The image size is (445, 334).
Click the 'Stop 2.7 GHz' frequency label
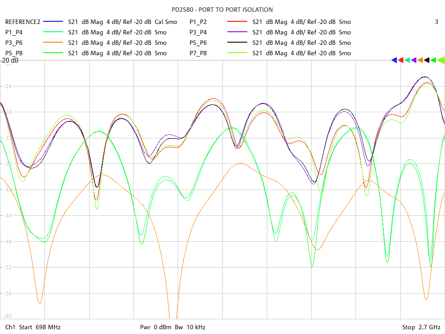coord(421,327)
